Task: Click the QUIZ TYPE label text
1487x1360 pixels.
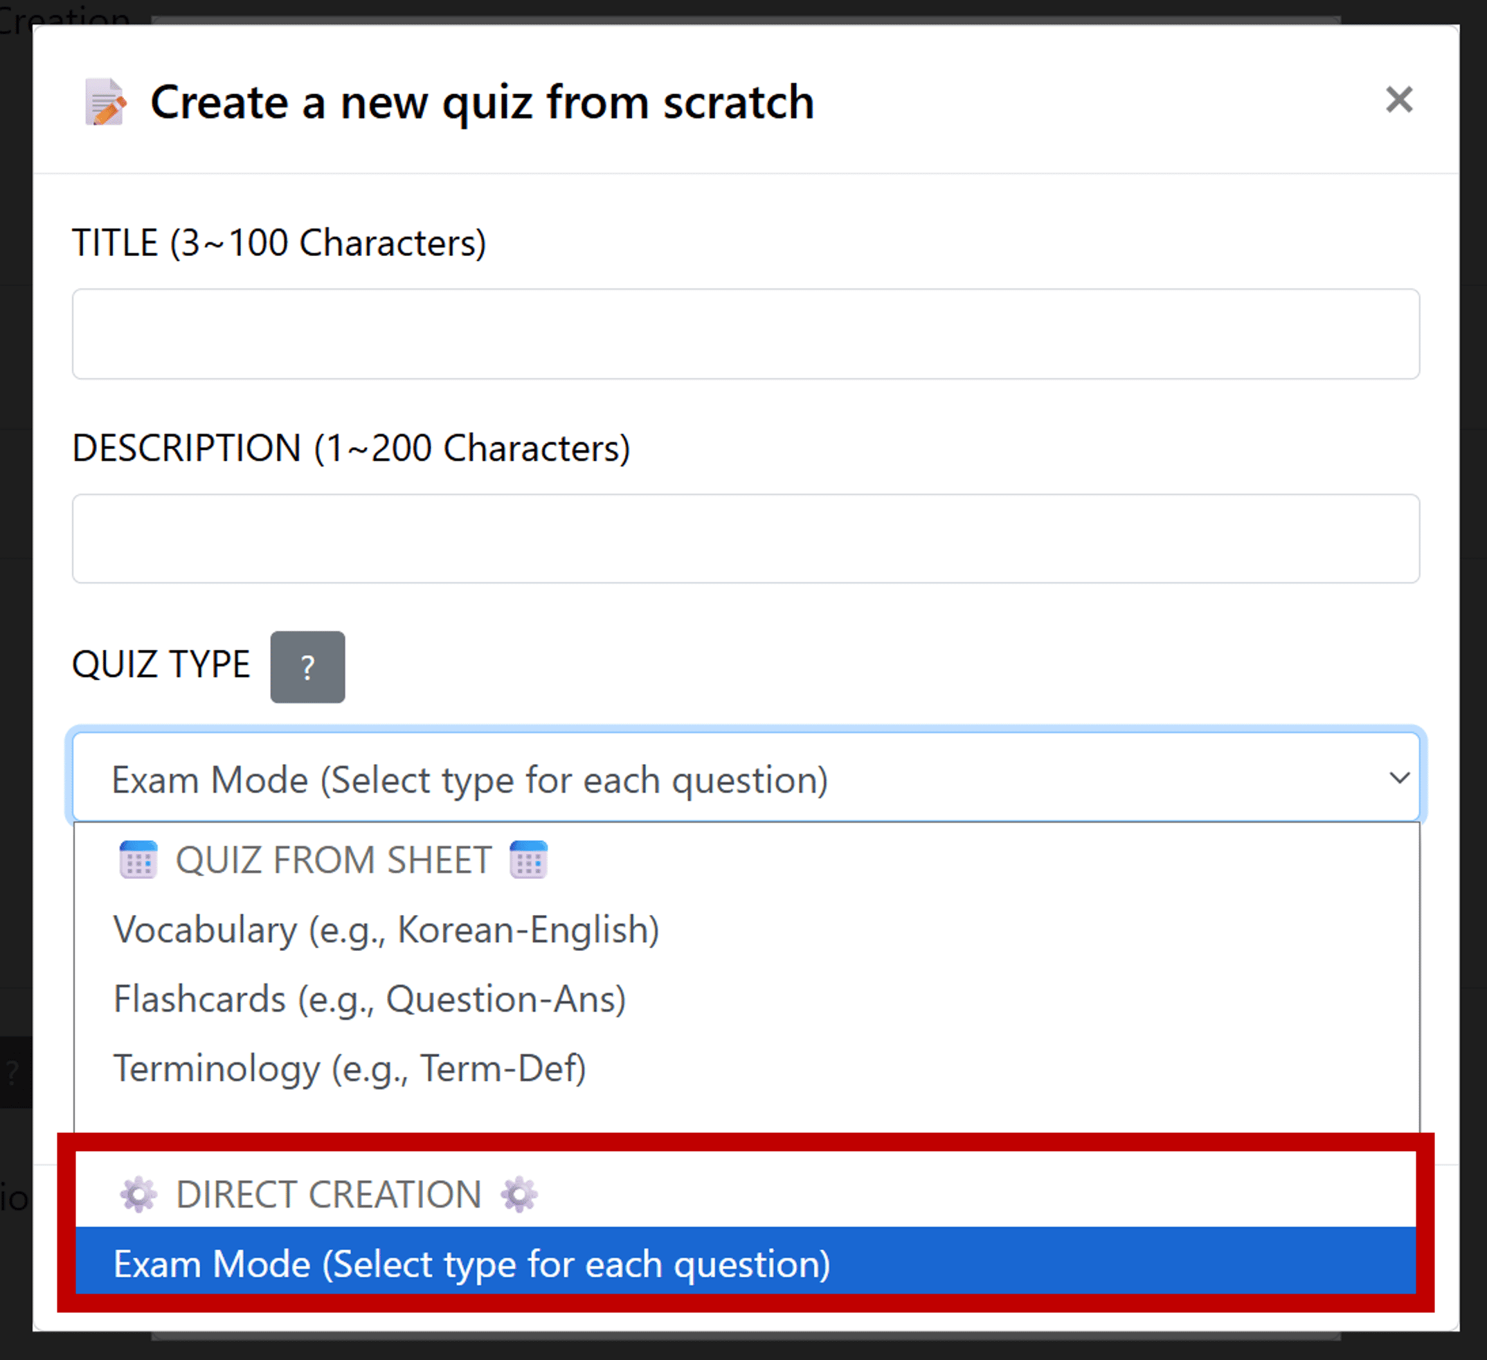Action: pyautogui.click(x=161, y=664)
